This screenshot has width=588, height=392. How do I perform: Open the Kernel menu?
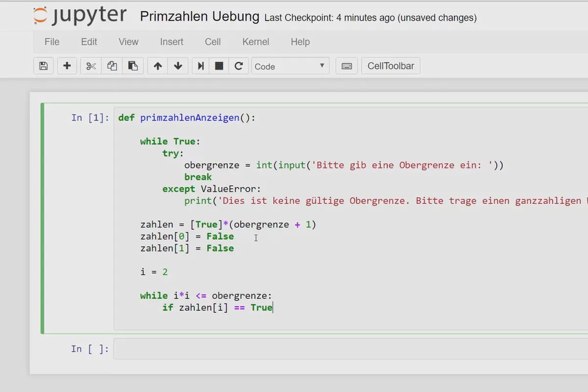coord(256,42)
